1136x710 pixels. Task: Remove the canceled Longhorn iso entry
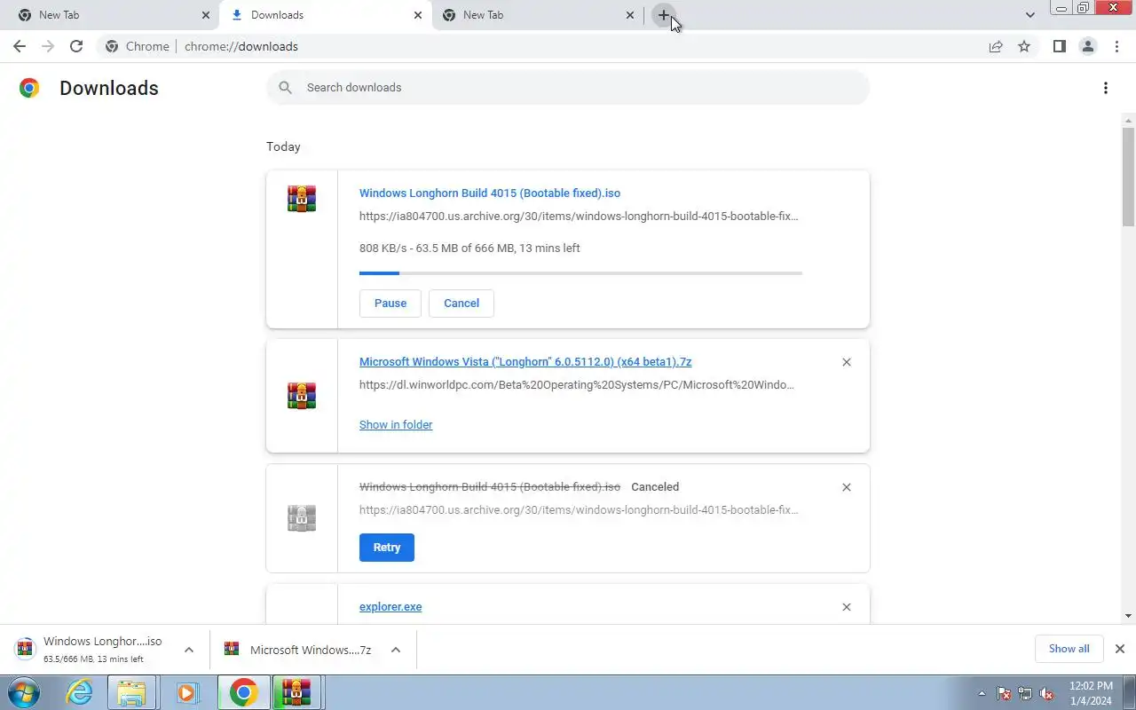tap(846, 487)
